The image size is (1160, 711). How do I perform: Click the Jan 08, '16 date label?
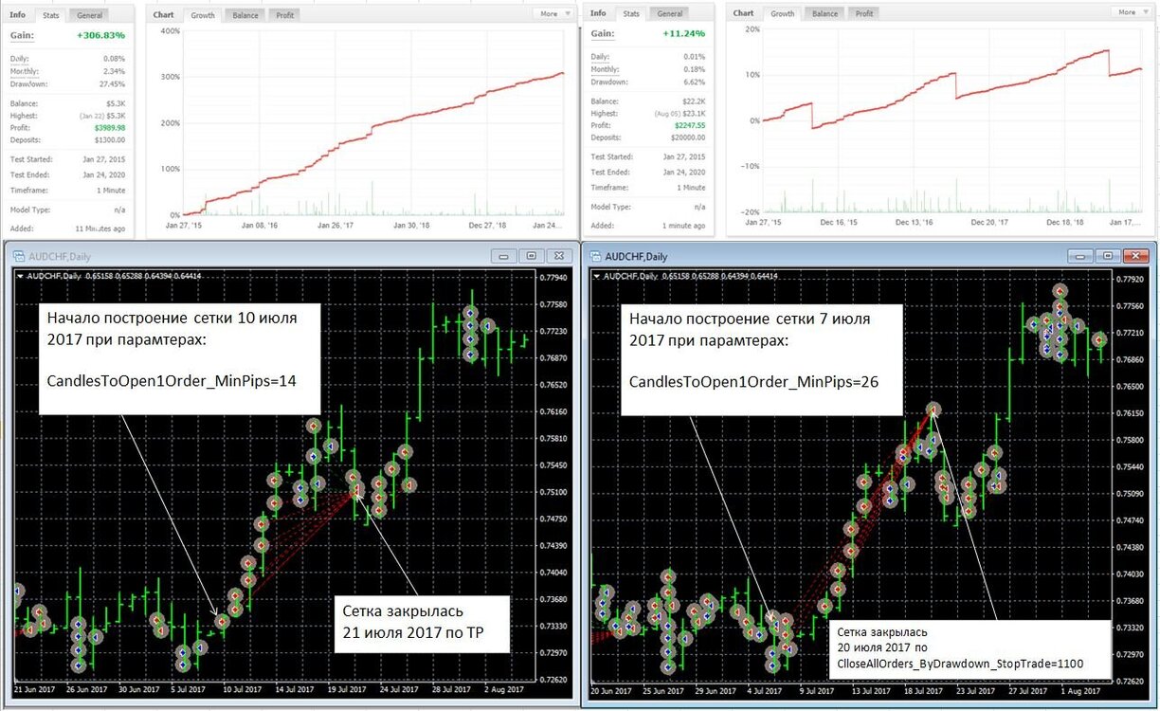259,226
